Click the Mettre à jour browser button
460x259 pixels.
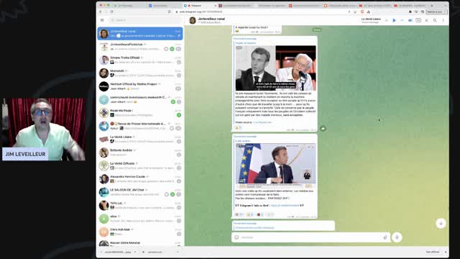pos(436,12)
